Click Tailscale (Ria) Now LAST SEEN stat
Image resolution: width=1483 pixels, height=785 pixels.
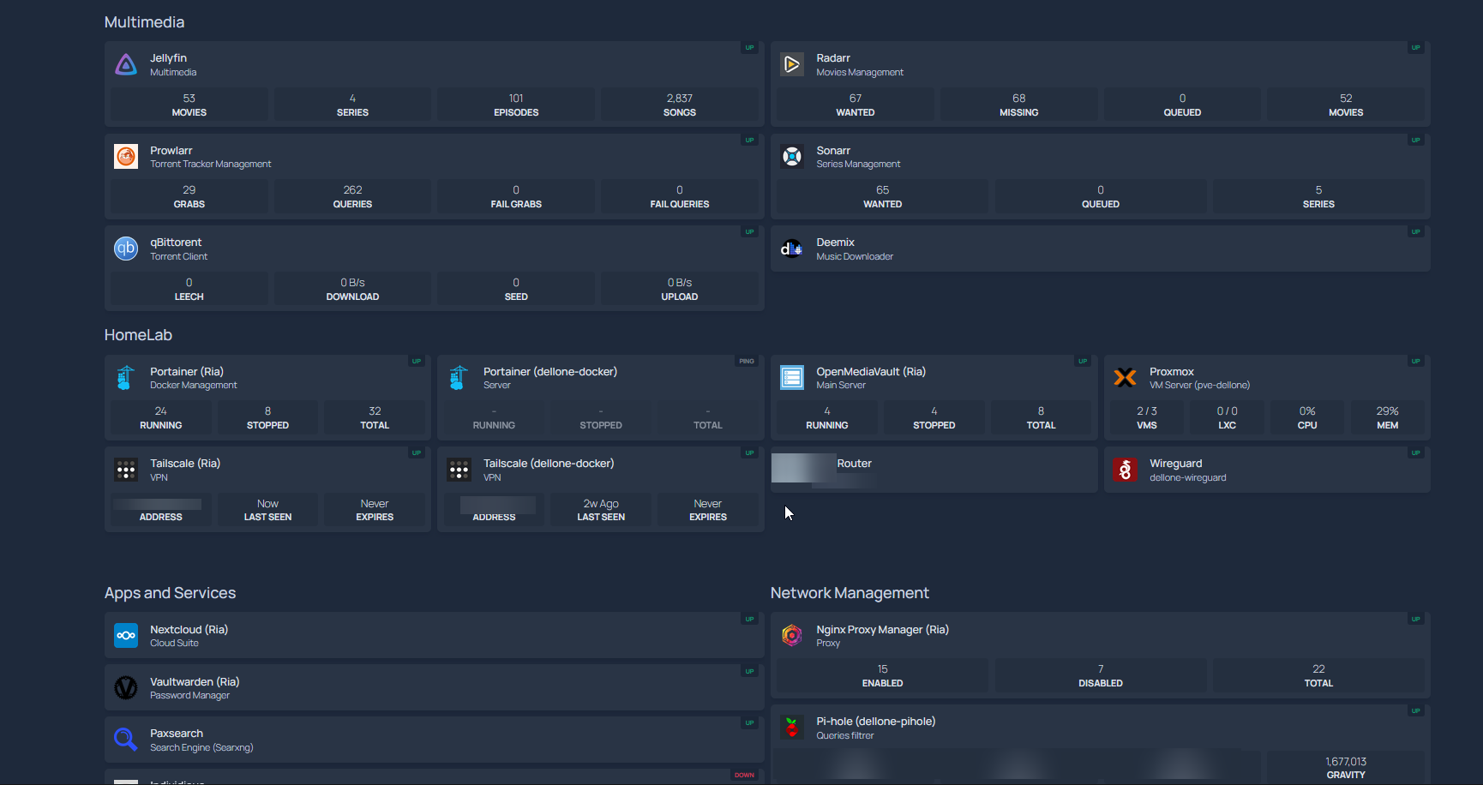tap(267, 510)
